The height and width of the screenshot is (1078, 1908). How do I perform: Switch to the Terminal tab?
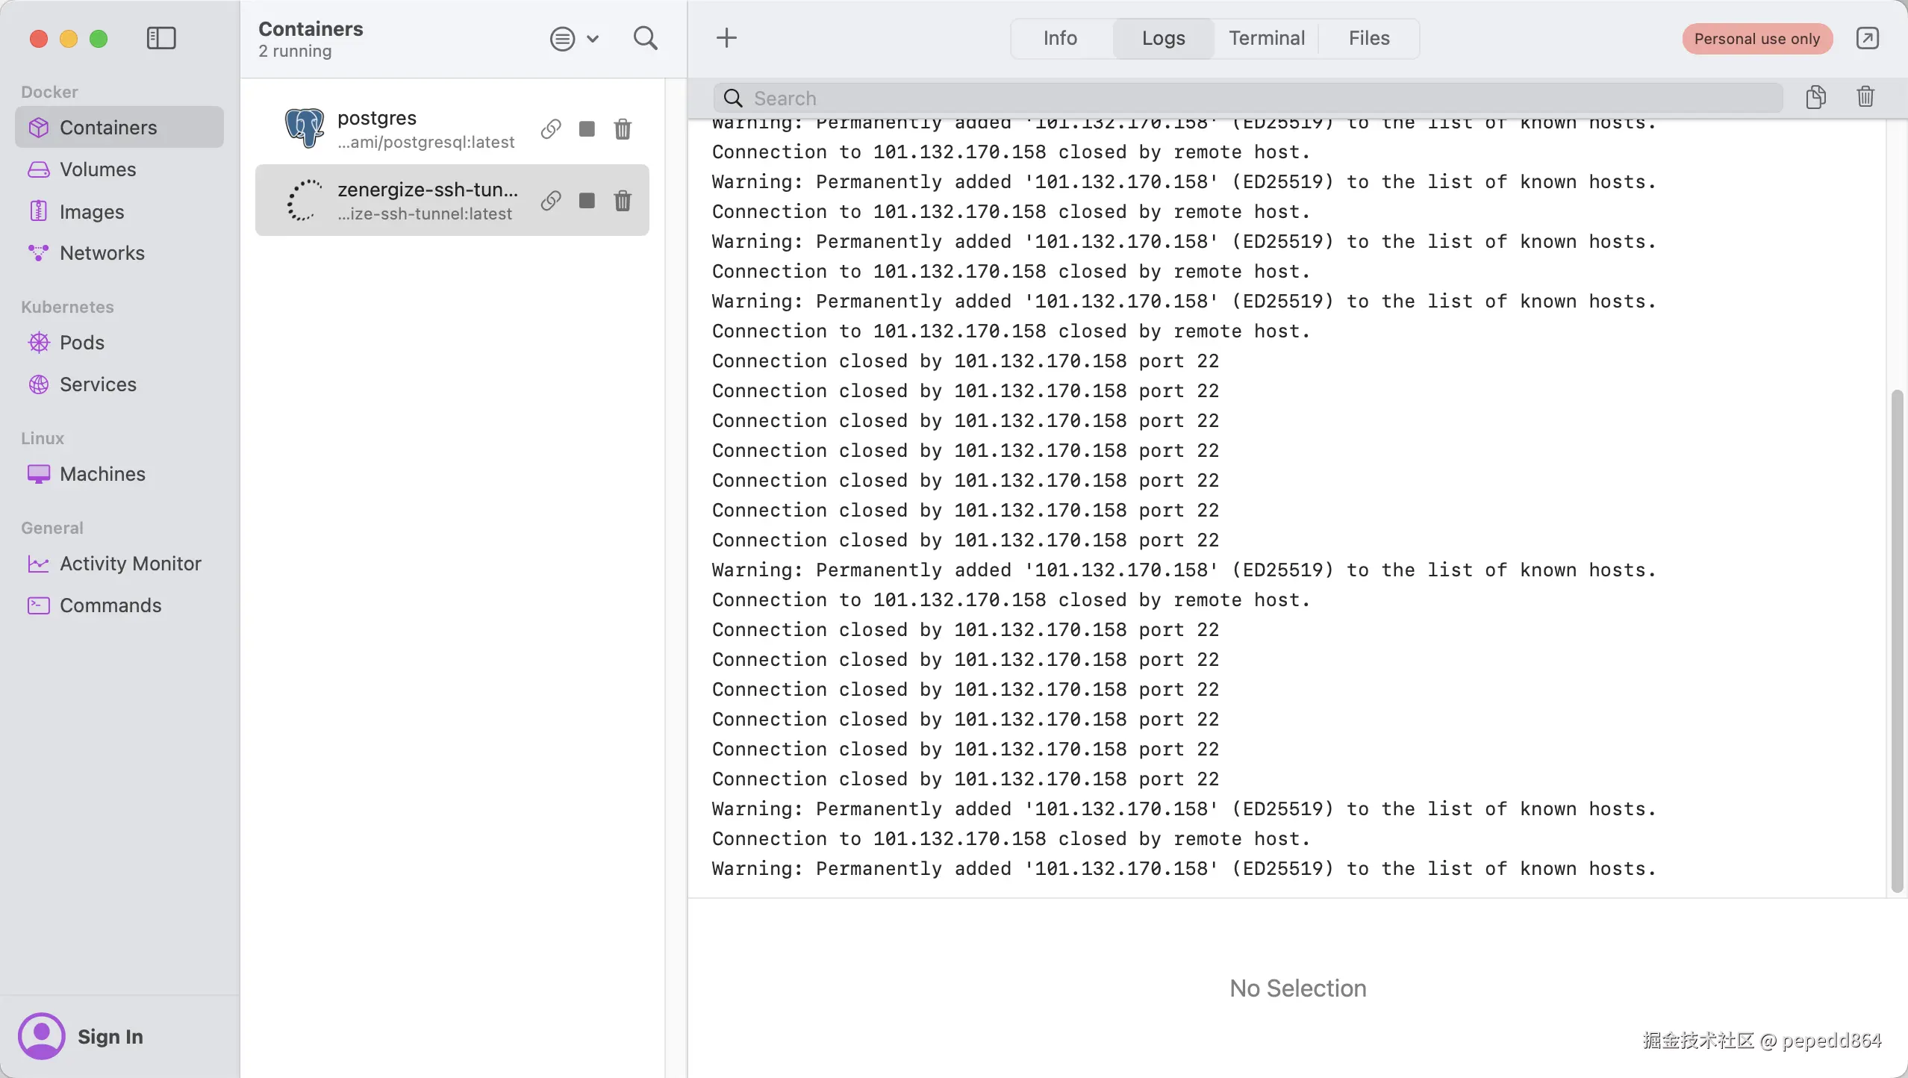[x=1266, y=38]
